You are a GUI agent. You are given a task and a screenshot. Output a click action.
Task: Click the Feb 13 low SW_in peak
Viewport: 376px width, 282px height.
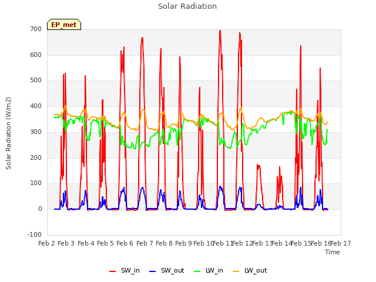coord(258,166)
